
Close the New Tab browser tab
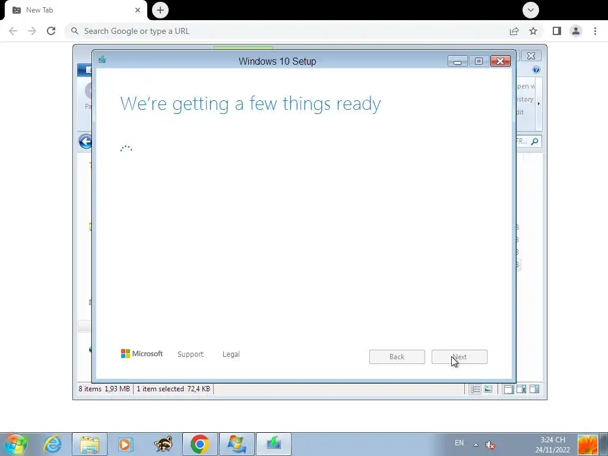pos(138,10)
